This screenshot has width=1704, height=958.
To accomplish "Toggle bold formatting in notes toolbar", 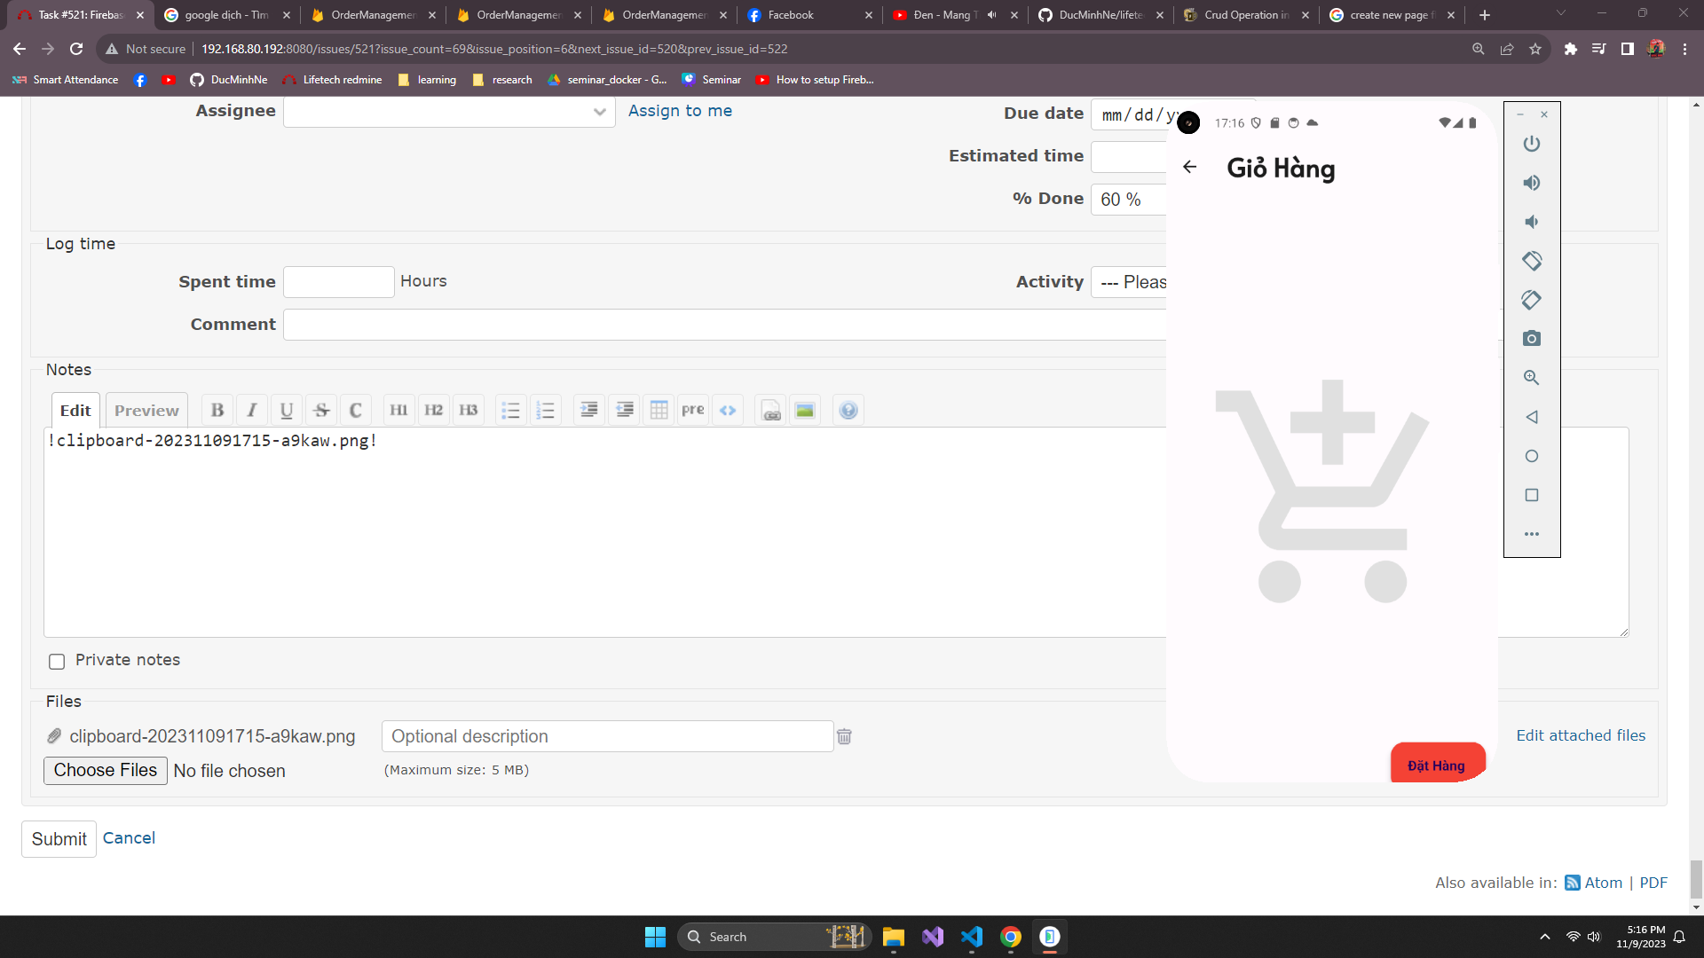I will point(217,410).
